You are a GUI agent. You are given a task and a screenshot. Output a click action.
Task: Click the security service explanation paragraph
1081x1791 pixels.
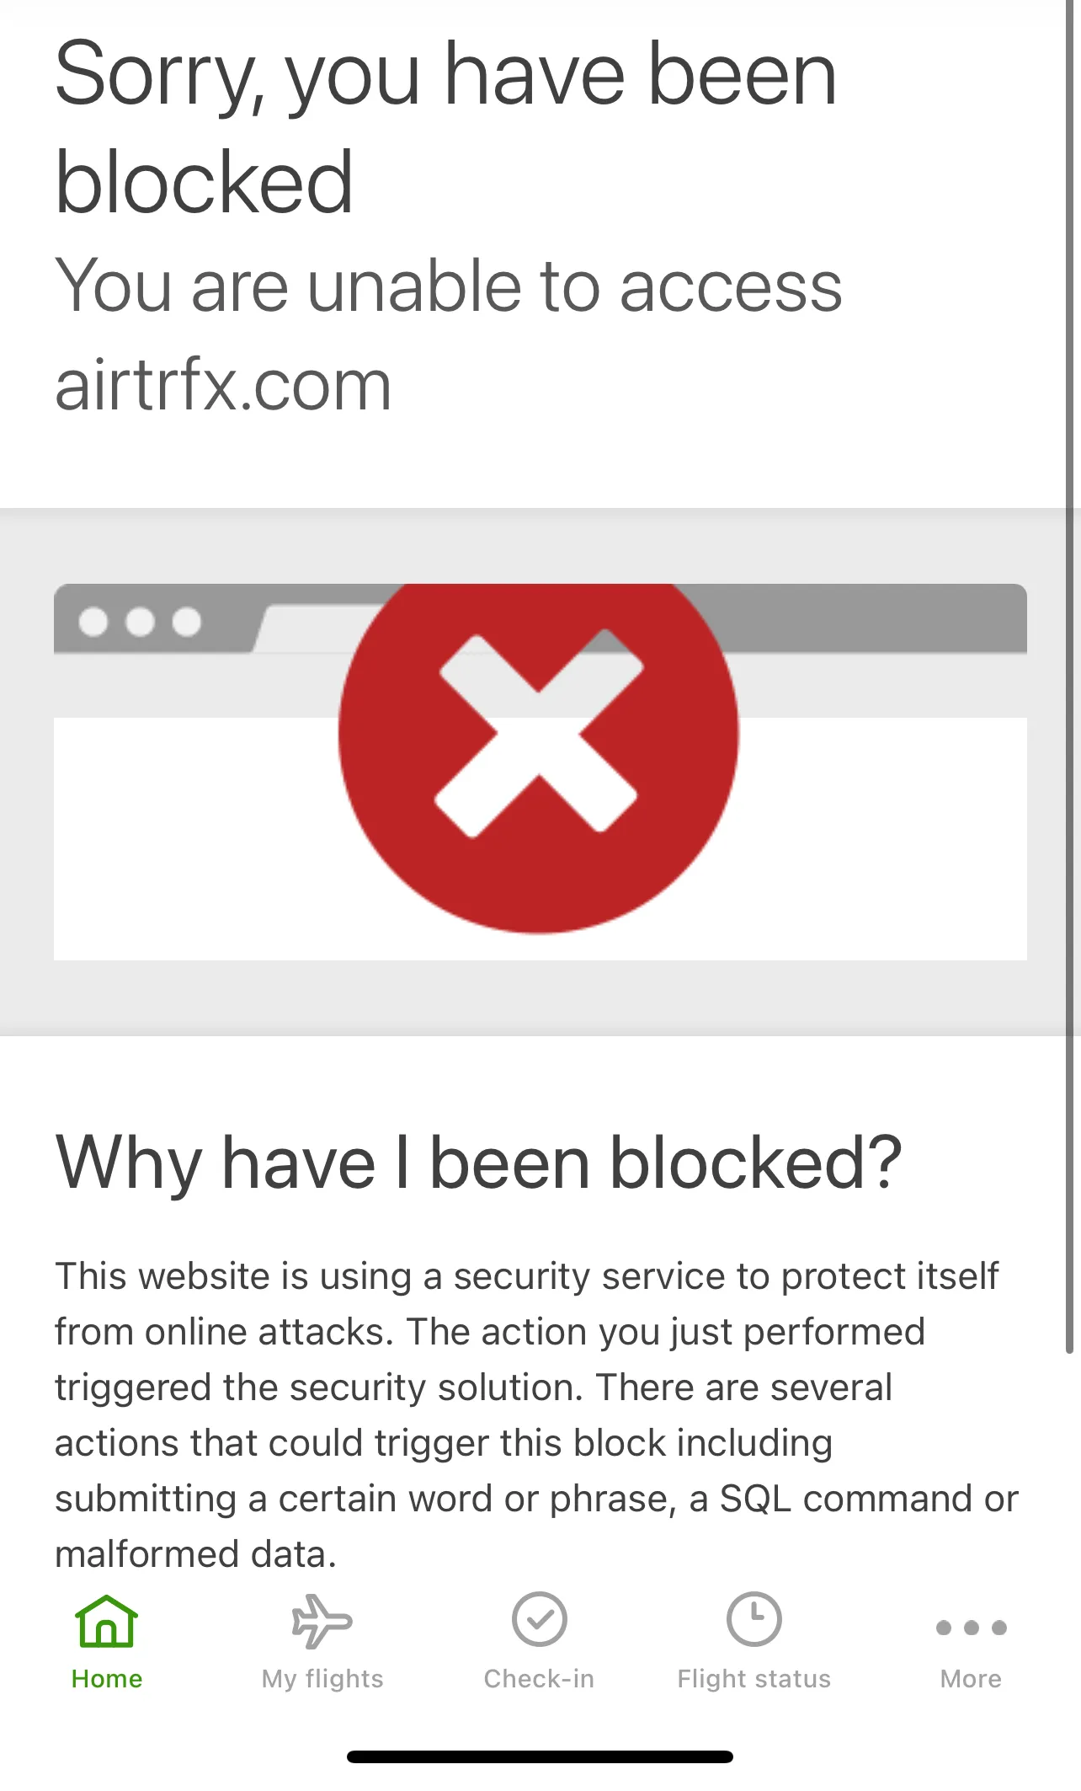coord(536,1415)
